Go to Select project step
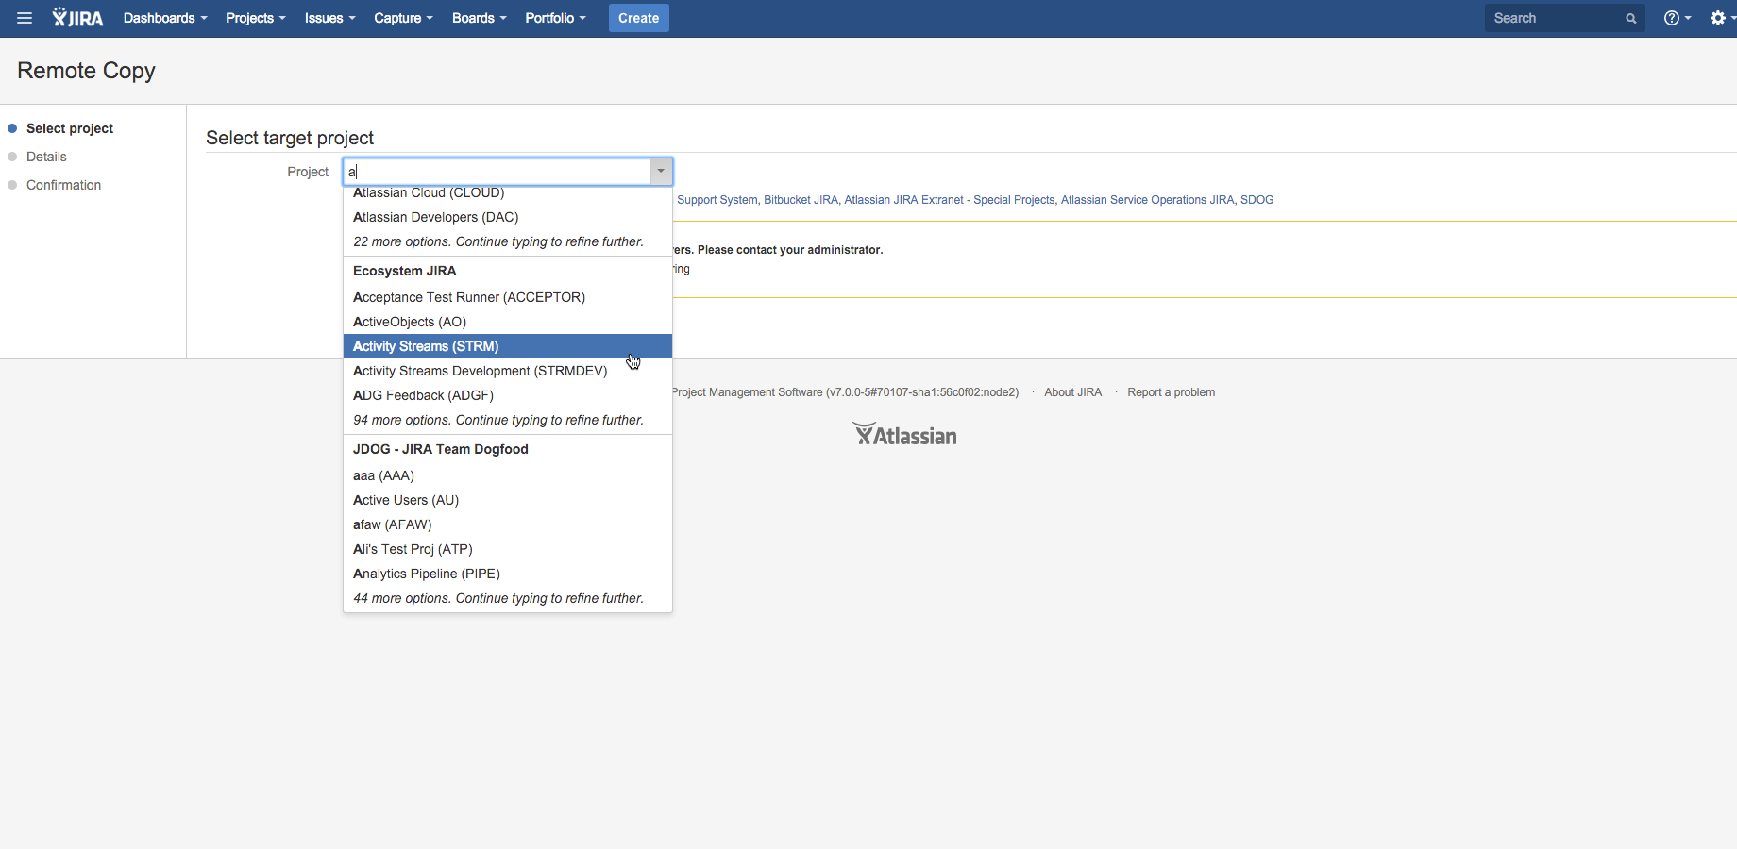The image size is (1737, 849). (x=70, y=128)
